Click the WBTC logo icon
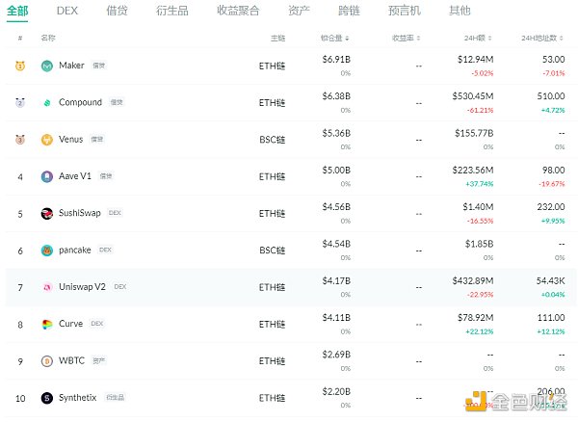Viewport: 578px width, 422px height. tap(47, 361)
